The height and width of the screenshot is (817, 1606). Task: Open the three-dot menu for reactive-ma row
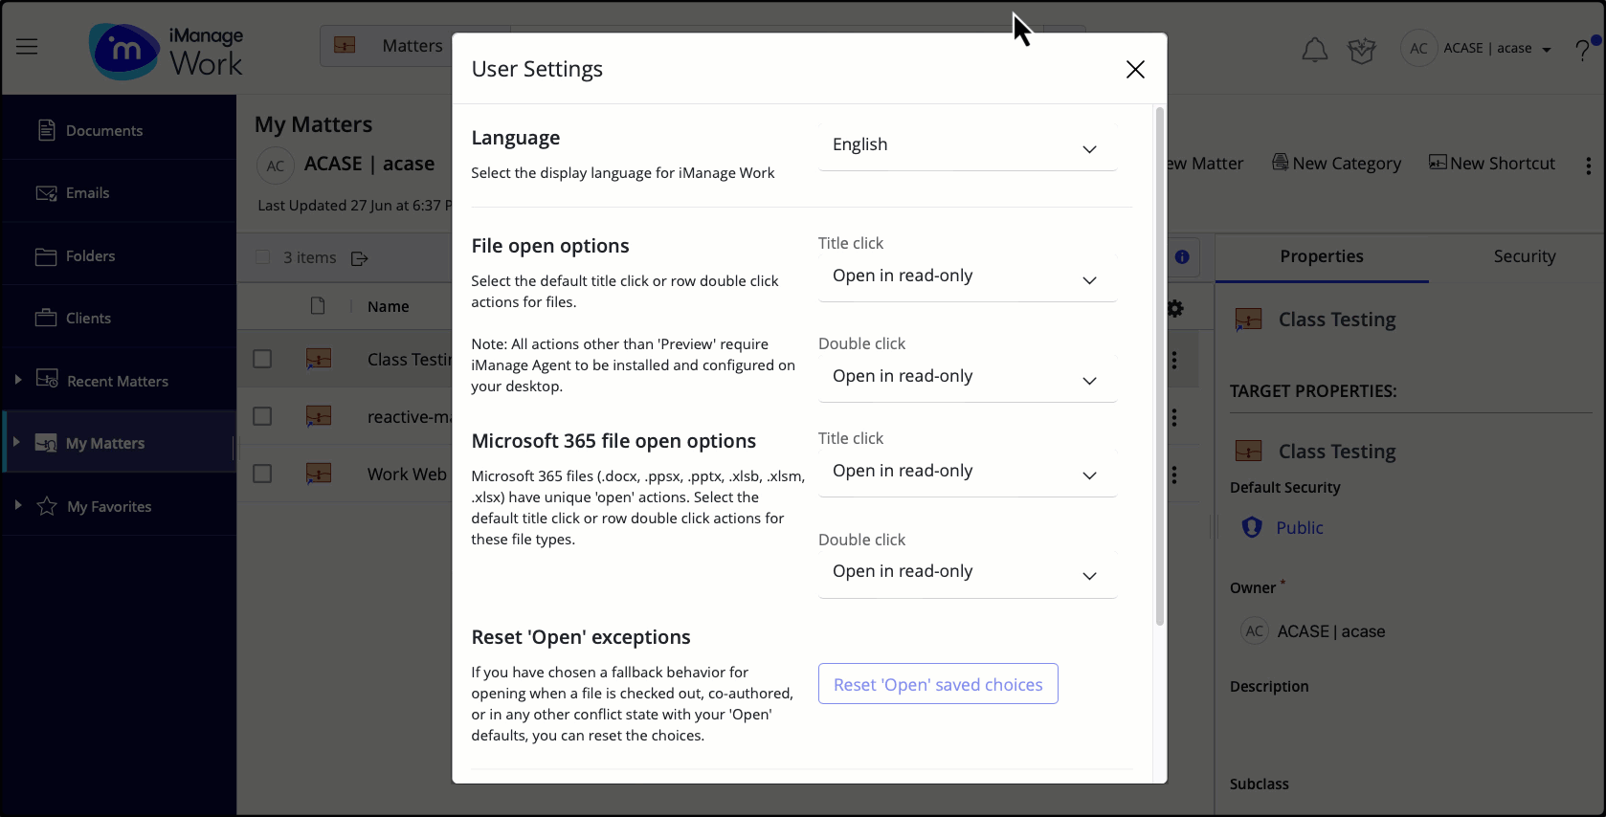(1174, 417)
